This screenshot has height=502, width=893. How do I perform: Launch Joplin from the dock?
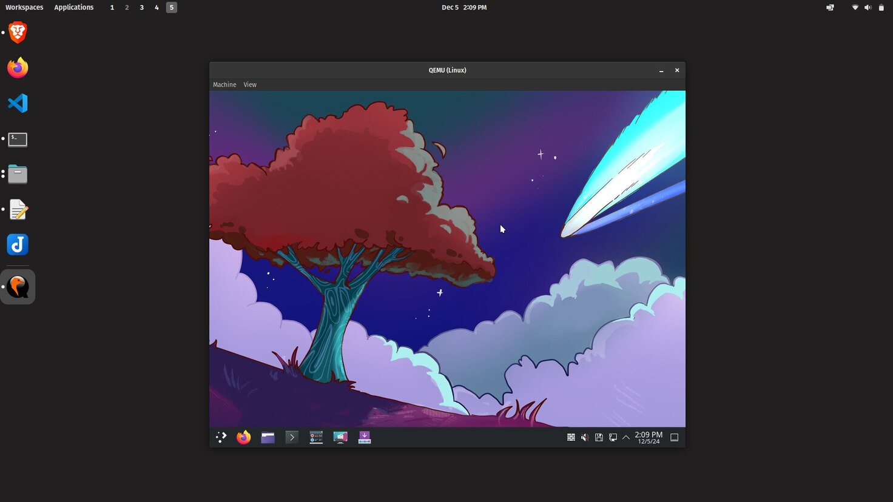[x=18, y=244]
